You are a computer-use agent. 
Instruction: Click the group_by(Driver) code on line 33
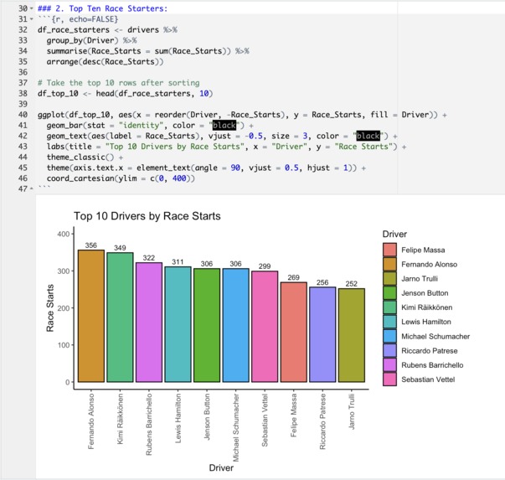point(82,40)
